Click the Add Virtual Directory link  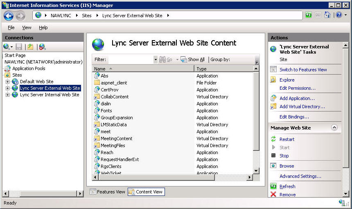point(302,107)
